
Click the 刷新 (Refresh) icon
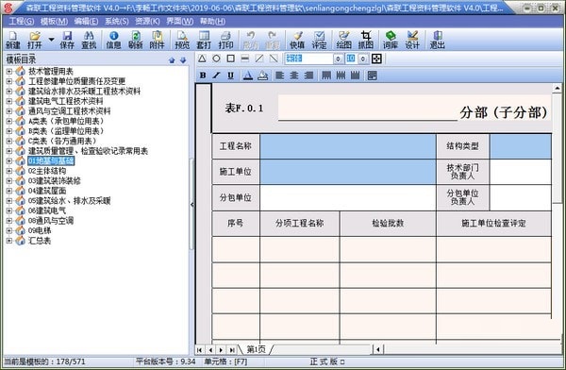pos(136,40)
